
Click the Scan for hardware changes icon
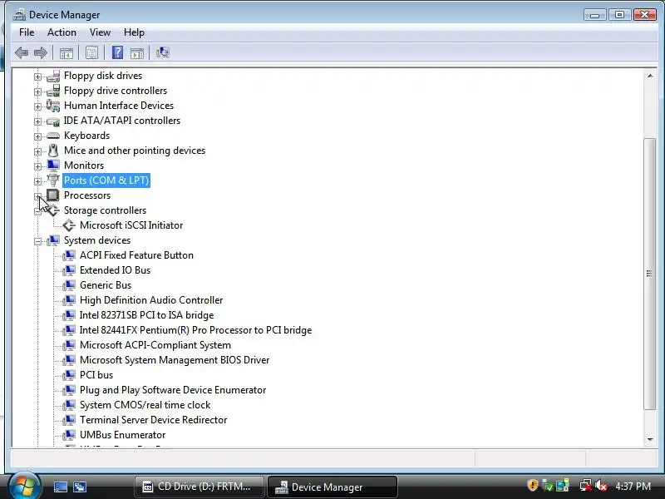click(162, 52)
